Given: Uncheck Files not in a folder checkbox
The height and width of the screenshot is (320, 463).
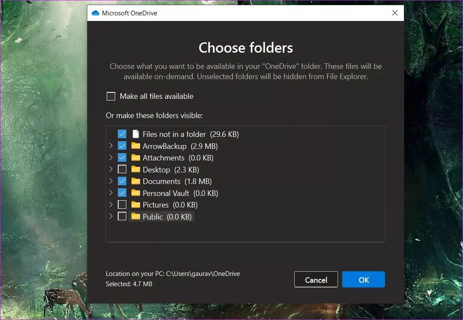Looking at the screenshot, I should pyautogui.click(x=122, y=134).
